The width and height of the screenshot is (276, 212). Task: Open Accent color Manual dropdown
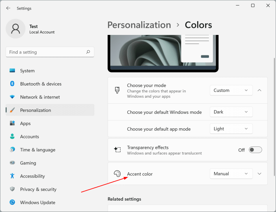click(231, 174)
